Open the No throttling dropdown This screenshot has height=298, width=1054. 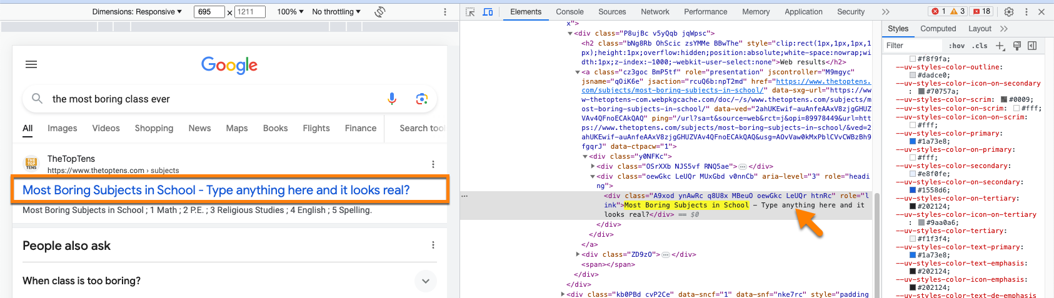point(336,12)
